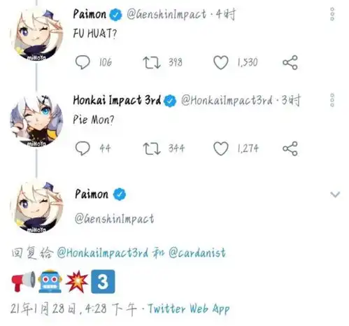
Task: Open the Twitter Web App source link
Action: [189, 309]
